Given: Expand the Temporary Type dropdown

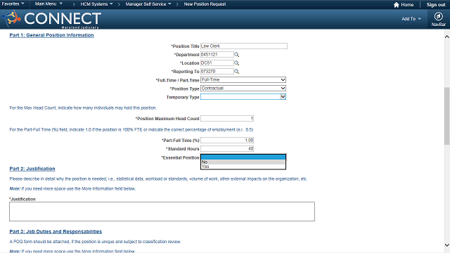Looking at the screenshot, I should [x=243, y=97].
